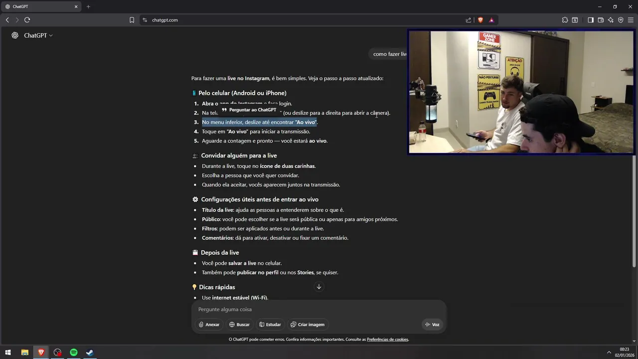
Task: Click the 'Convidar alguém para a live' heading
Action: click(239, 156)
